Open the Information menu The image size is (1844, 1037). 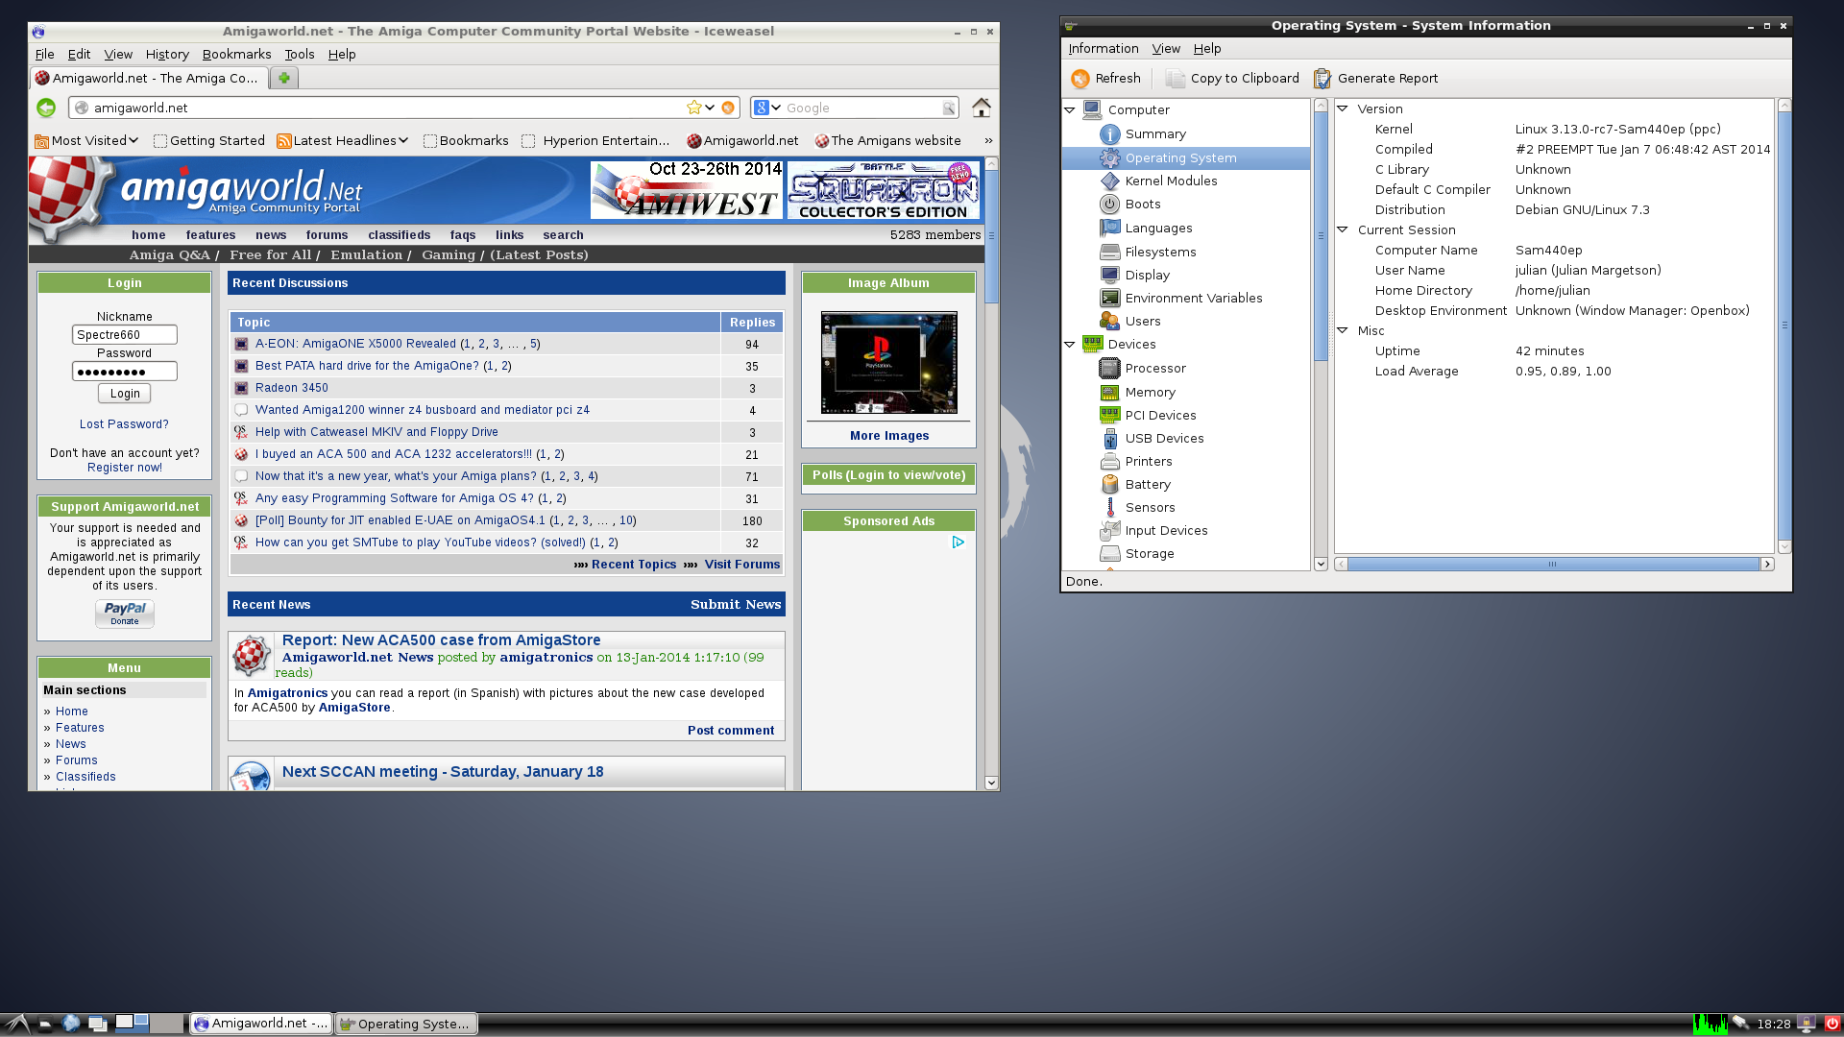pyautogui.click(x=1103, y=48)
